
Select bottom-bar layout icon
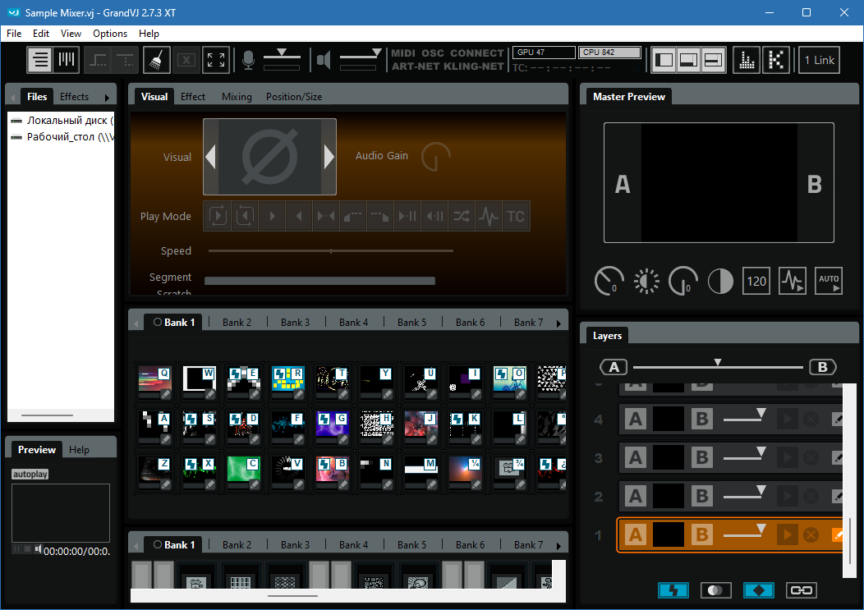tap(713, 60)
